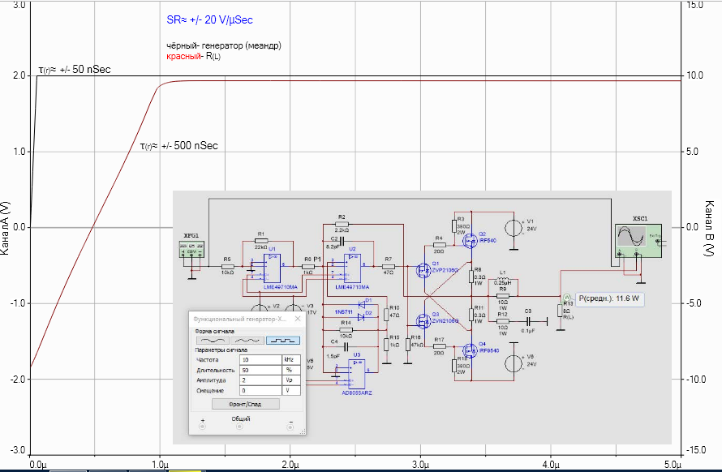Select capacitor C3 0.1µF
The width and height of the screenshot is (722, 472).
[x=529, y=321]
